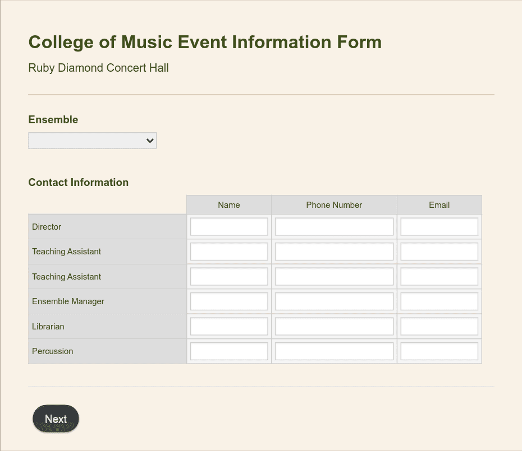Screen dimensions: 522x451
Task: Click second Teaching Assistant Email field
Action: (439, 277)
